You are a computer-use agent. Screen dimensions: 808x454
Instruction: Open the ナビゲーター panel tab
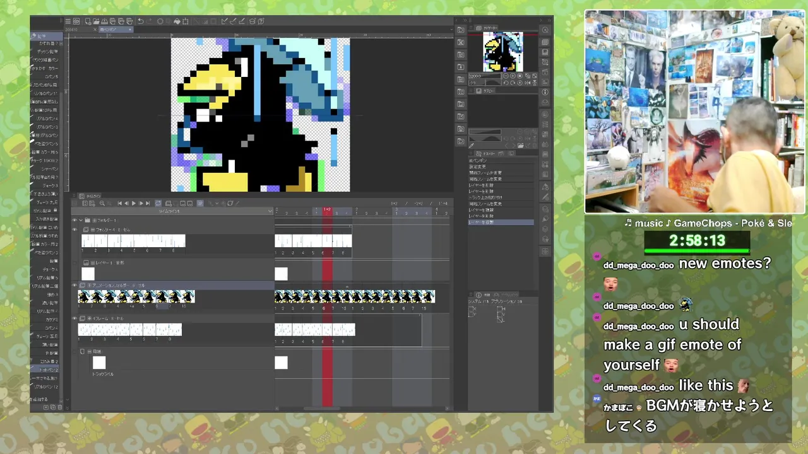click(487, 28)
